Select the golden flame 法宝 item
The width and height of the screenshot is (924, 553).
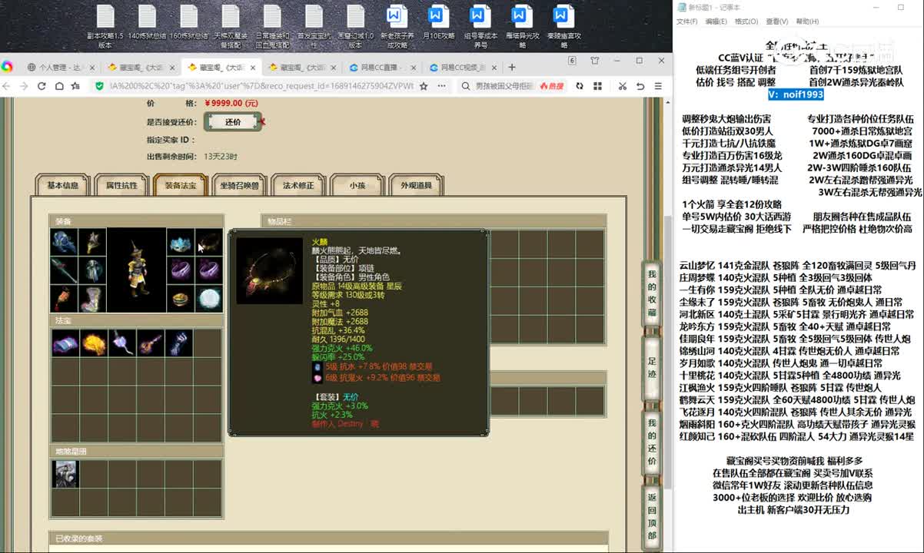pos(93,343)
